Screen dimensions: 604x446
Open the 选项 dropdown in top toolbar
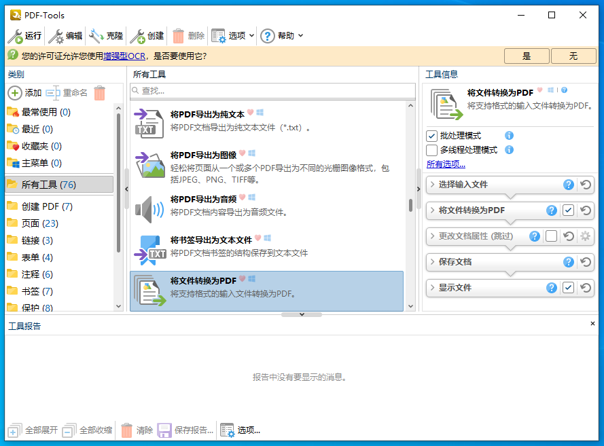click(x=233, y=36)
